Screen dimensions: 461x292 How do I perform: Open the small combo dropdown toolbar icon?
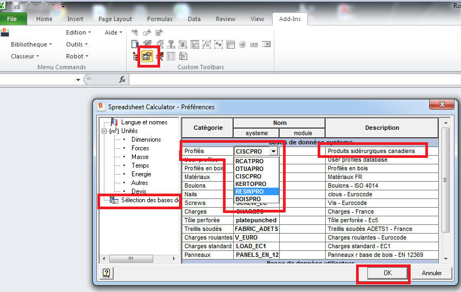(x=266, y=44)
